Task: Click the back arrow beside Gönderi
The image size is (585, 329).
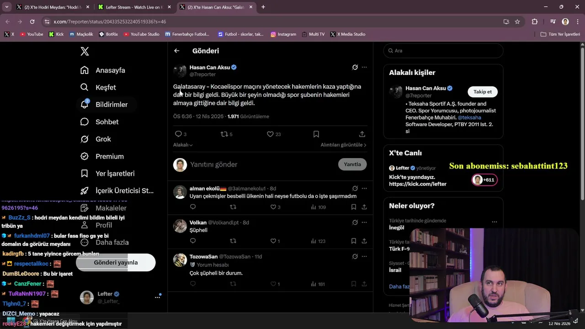Action: [177, 51]
